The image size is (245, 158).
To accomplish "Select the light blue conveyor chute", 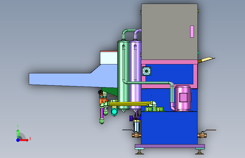I will [x=73, y=79].
